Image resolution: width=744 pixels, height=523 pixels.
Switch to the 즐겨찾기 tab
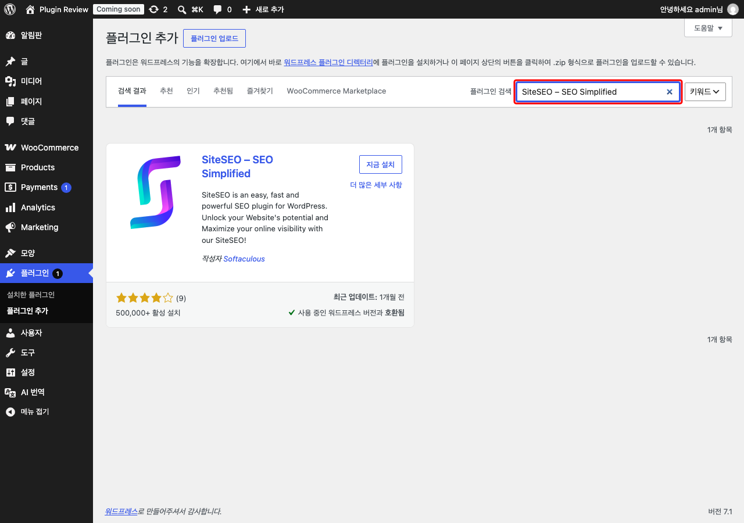[x=260, y=91]
